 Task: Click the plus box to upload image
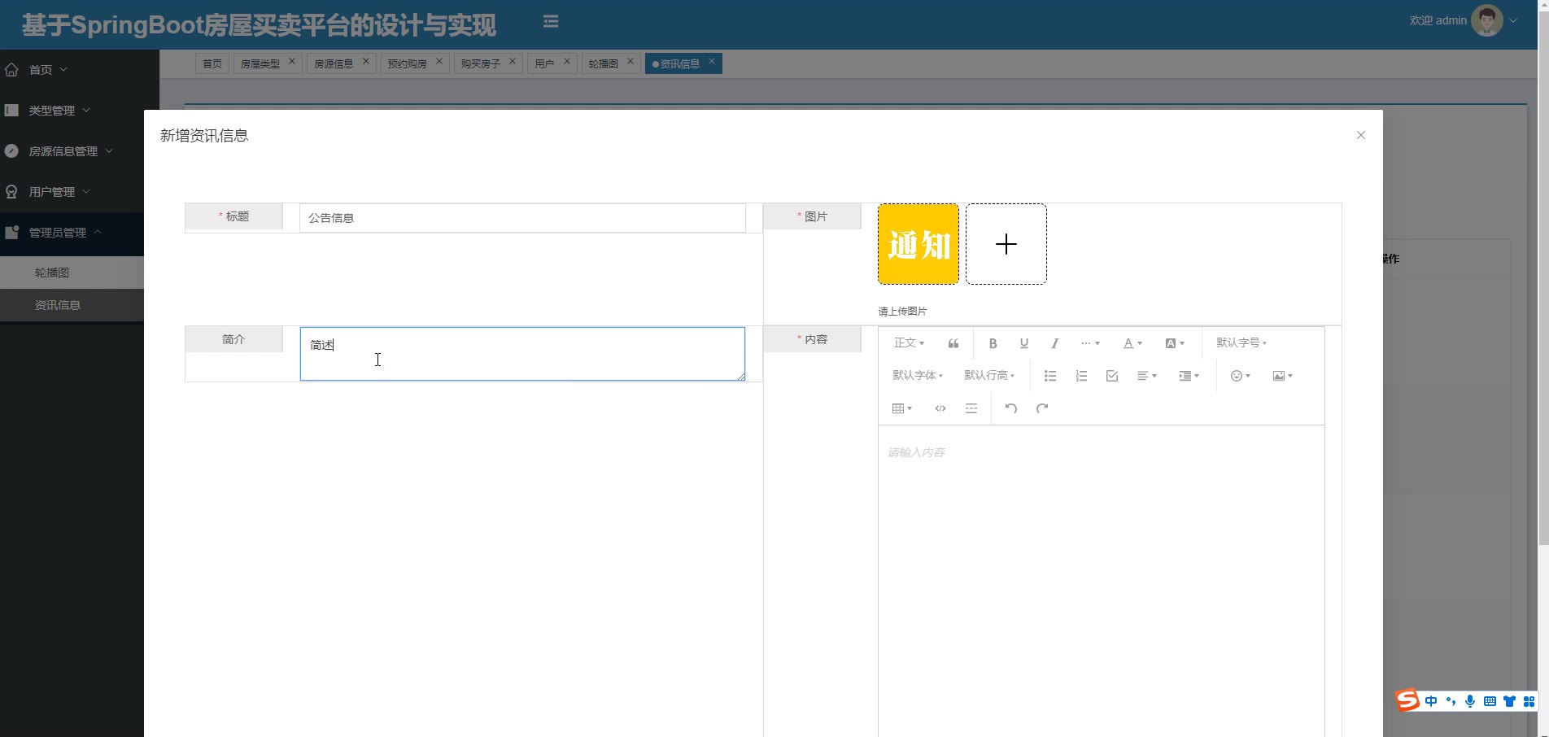1006,244
